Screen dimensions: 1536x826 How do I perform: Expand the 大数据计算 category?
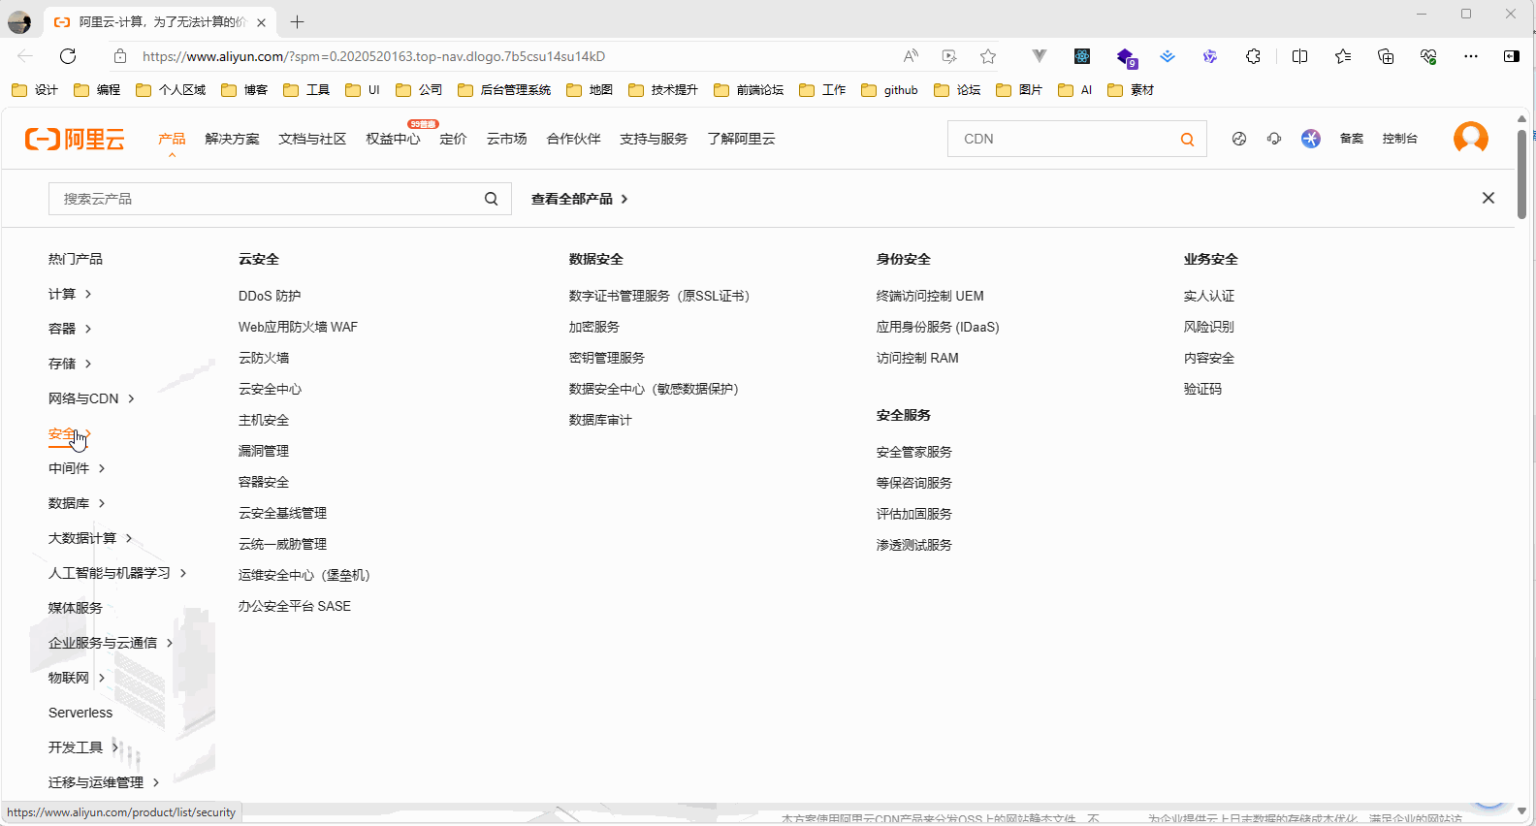pos(90,538)
